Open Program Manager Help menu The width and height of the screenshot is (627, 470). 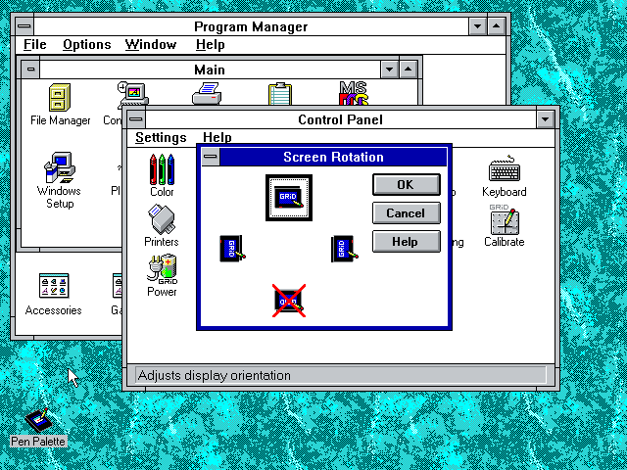tap(210, 44)
